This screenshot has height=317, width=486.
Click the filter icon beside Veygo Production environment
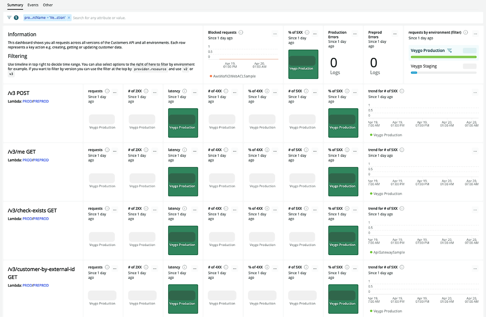pyautogui.click(x=450, y=51)
